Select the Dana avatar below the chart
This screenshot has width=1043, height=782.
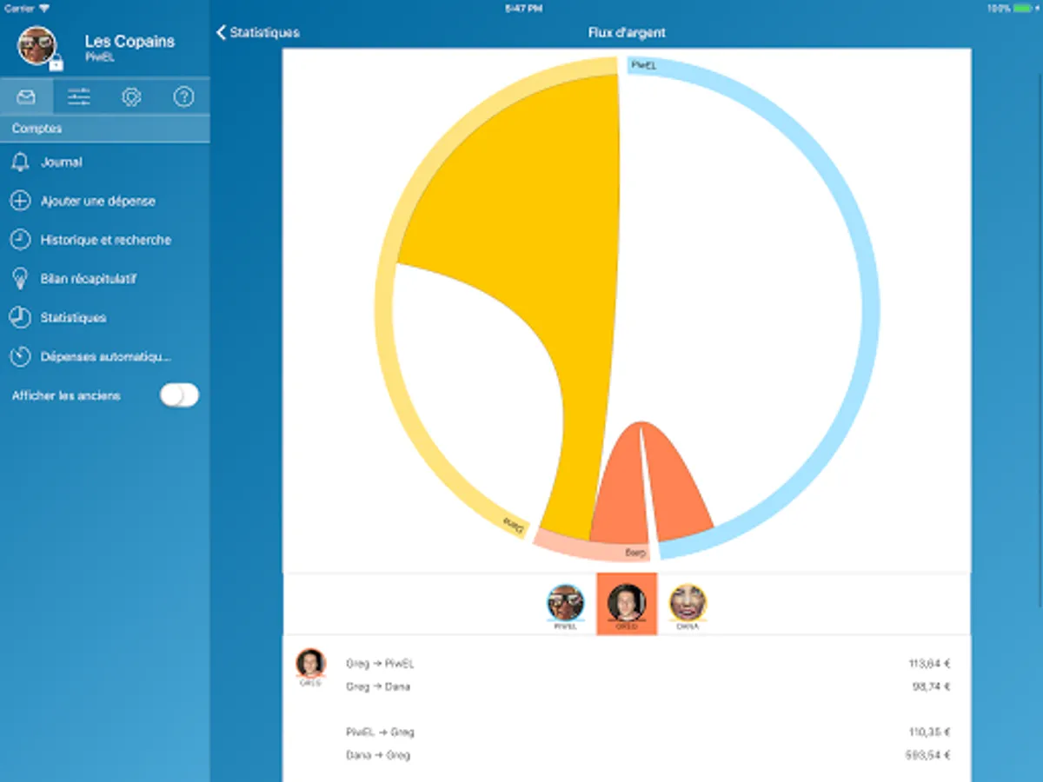coord(688,604)
